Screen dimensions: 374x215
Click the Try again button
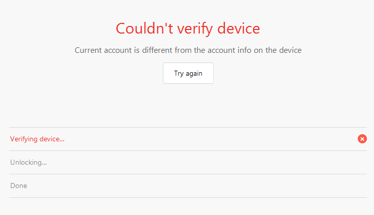coord(188,73)
